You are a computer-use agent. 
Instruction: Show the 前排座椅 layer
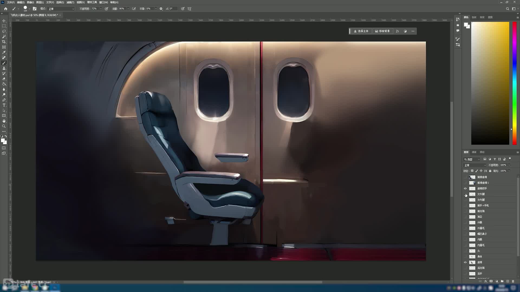pyautogui.click(x=465, y=177)
